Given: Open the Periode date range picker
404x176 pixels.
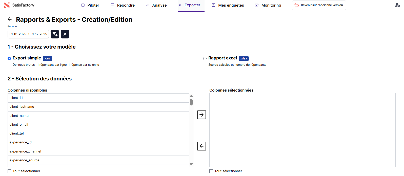Looking at the screenshot, I should coord(28,34).
